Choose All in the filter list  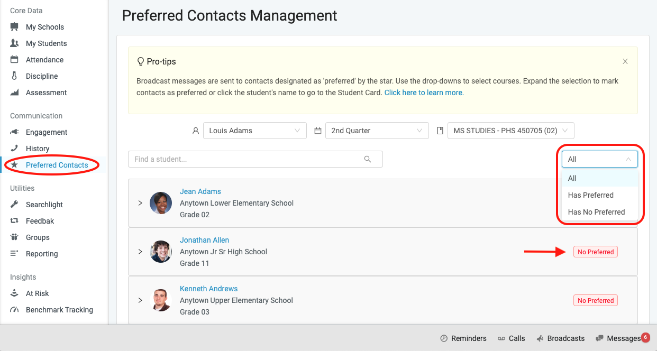pyautogui.click(x=600, y=178)
